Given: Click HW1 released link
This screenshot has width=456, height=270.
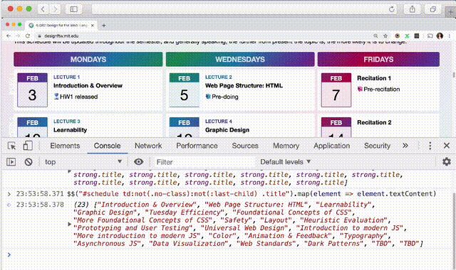Looking at the screenshot, I should [78, 97].
